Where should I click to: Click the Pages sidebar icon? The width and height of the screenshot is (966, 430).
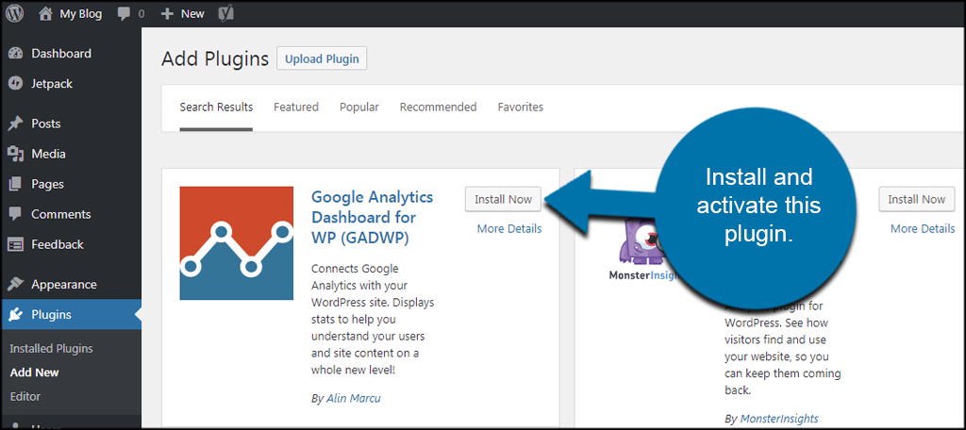(15, 184)
